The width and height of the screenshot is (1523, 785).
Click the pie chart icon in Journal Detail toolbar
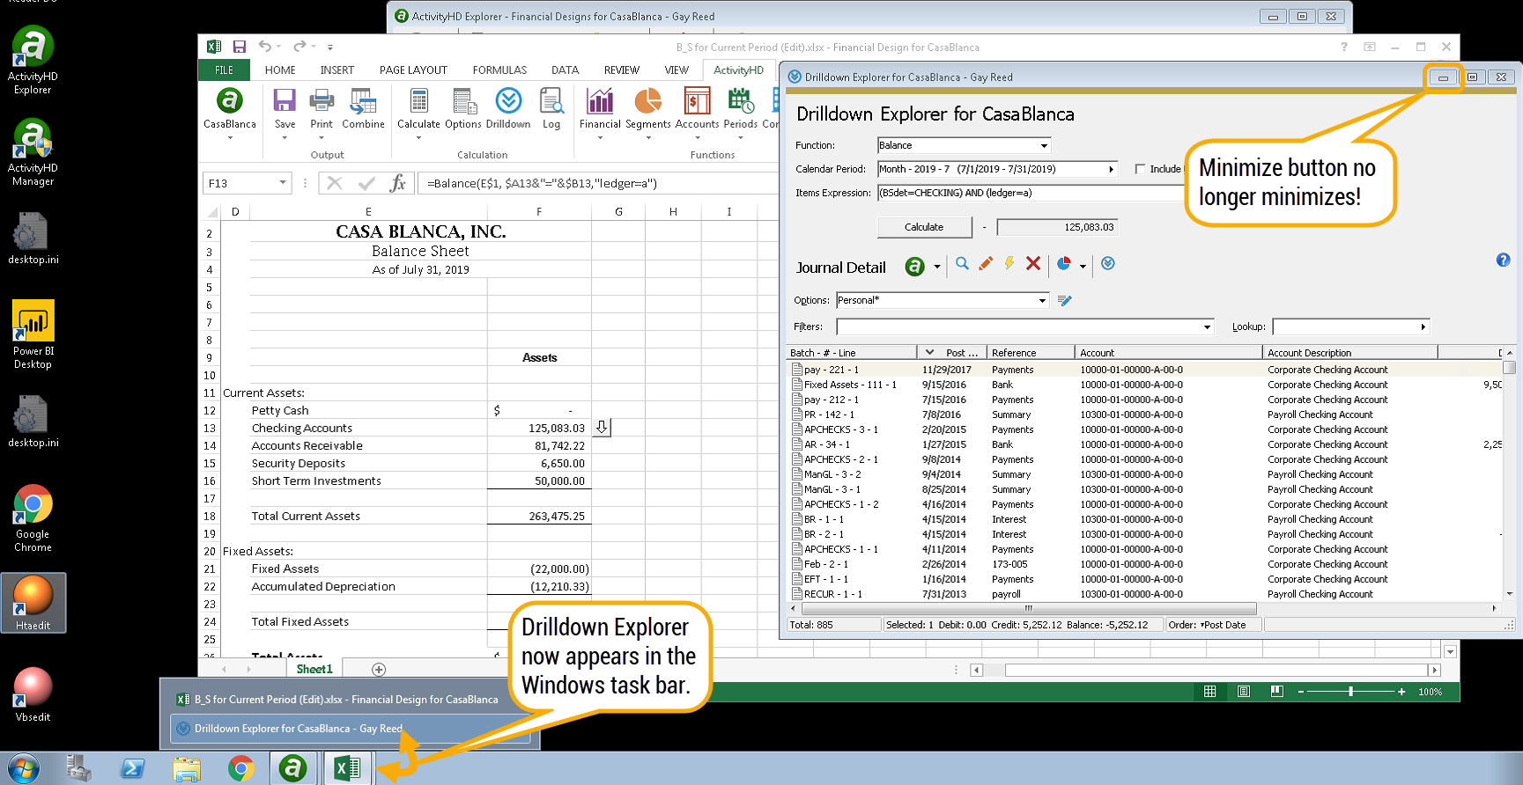point(1064,263)
